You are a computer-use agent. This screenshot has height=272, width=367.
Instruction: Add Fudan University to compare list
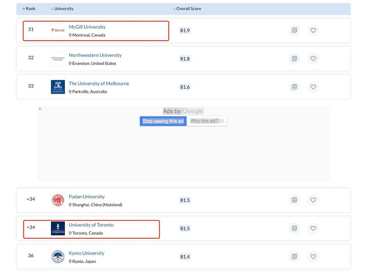(x=294, y=200)
